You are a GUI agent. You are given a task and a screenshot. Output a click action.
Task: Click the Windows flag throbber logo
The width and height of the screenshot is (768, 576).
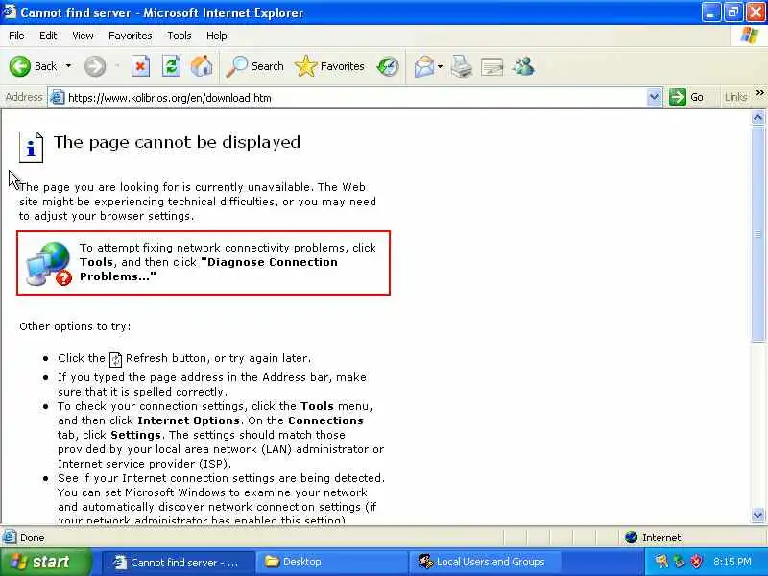[x=750, y=36]
